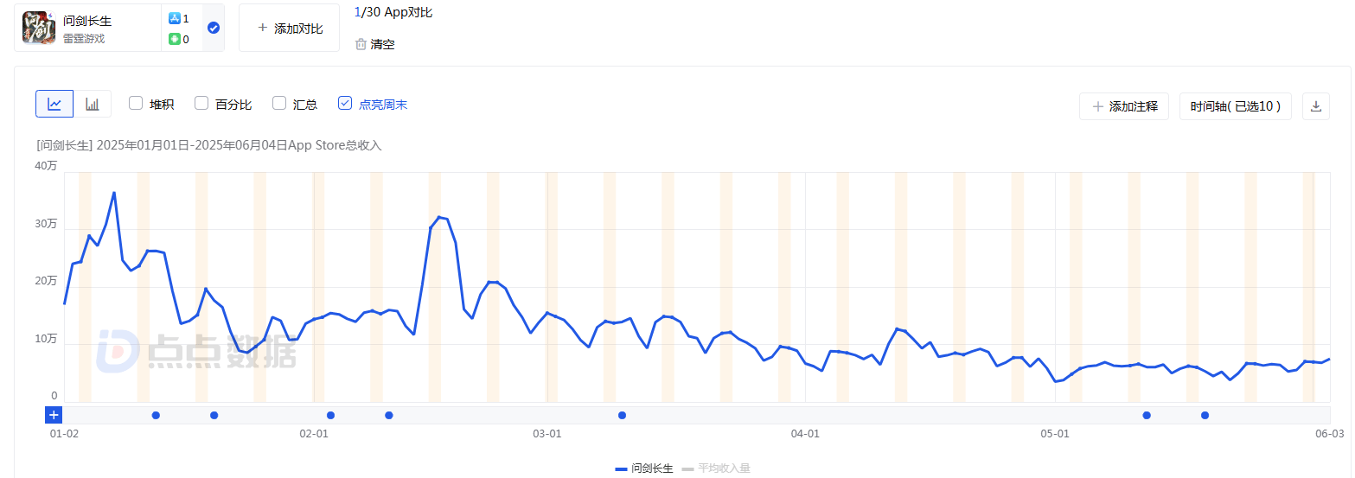Click the 添加注释 button

tap(1124, 106)
